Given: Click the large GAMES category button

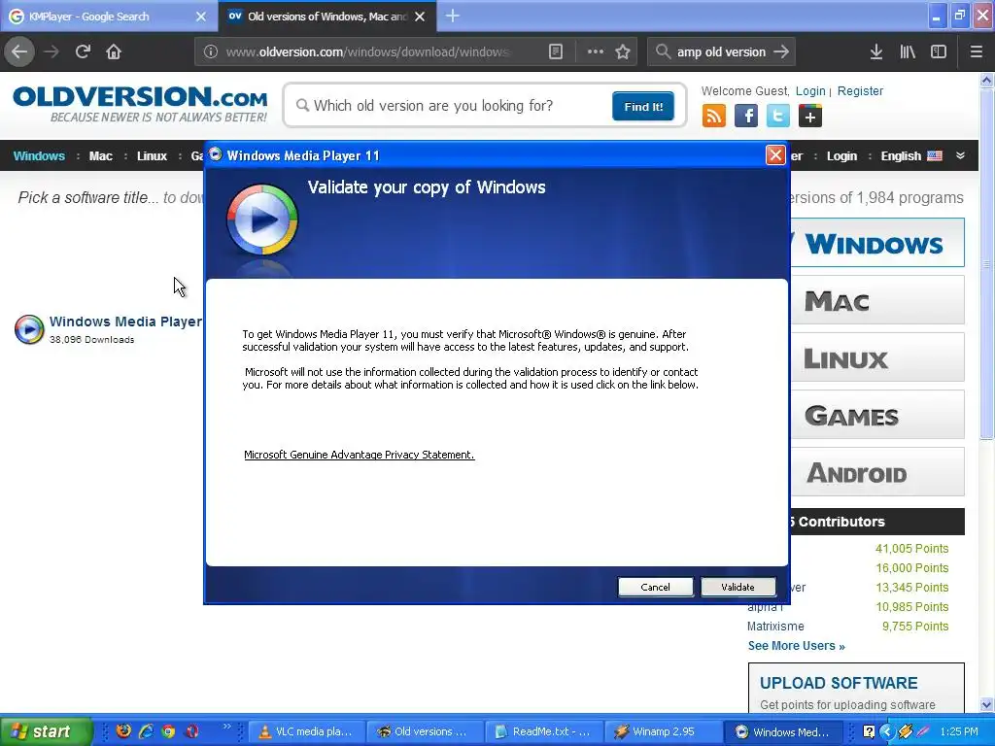Looking at the screenshot, I should click(x=877, y=414).
